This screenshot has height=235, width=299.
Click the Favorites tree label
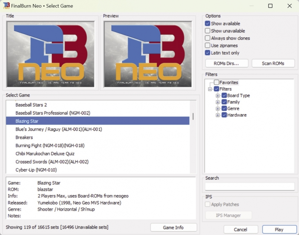[229, 82]
